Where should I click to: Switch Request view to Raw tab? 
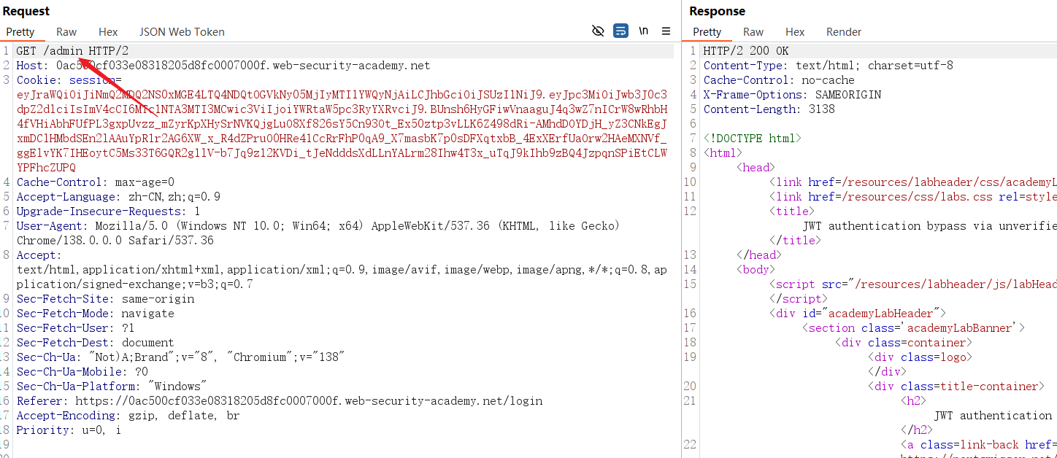click(x=66, y=31)
